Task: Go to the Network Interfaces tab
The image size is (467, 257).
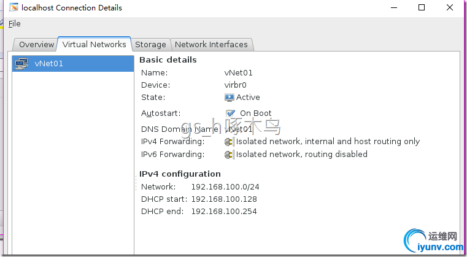Action: (x=211, y=44)
